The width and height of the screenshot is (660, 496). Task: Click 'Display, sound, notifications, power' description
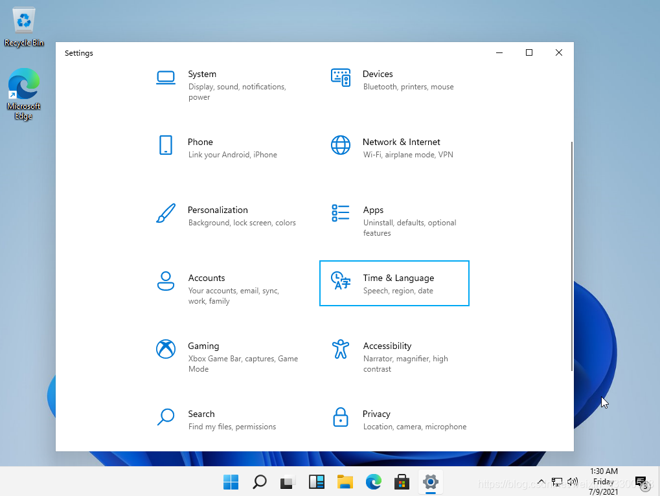tap(237, 92)
